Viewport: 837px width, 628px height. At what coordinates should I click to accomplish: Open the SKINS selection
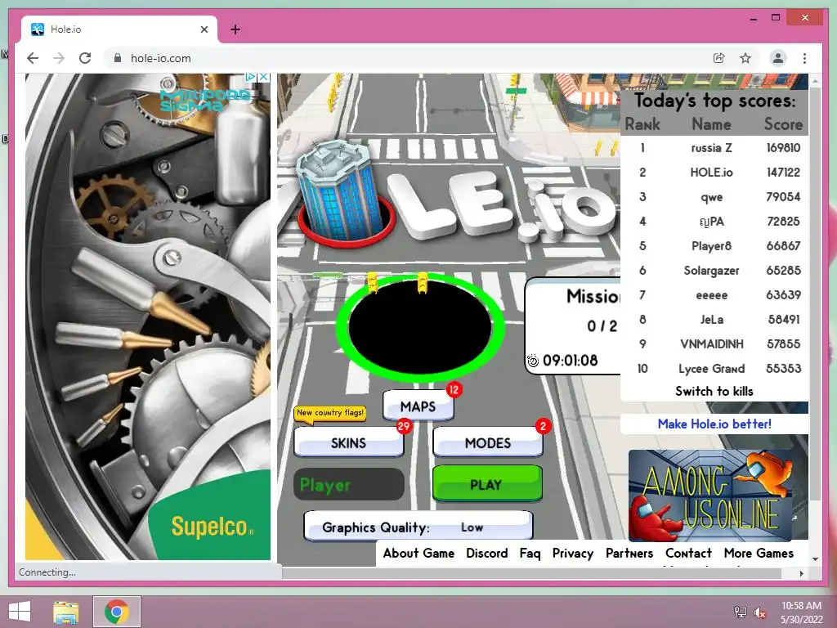(348, 442)
